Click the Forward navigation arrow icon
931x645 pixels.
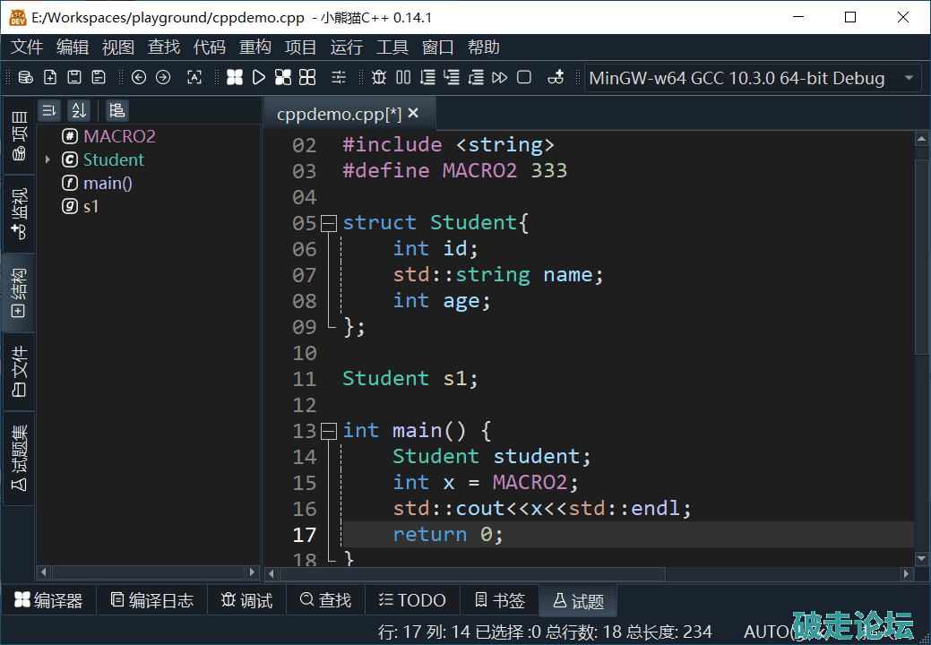pyautogui.click(x=163, y=78)
